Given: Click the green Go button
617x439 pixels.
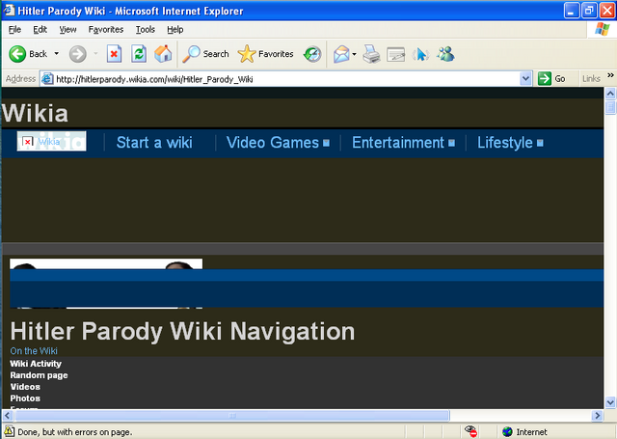Looking at the screenshot, I should coord(551,79).
